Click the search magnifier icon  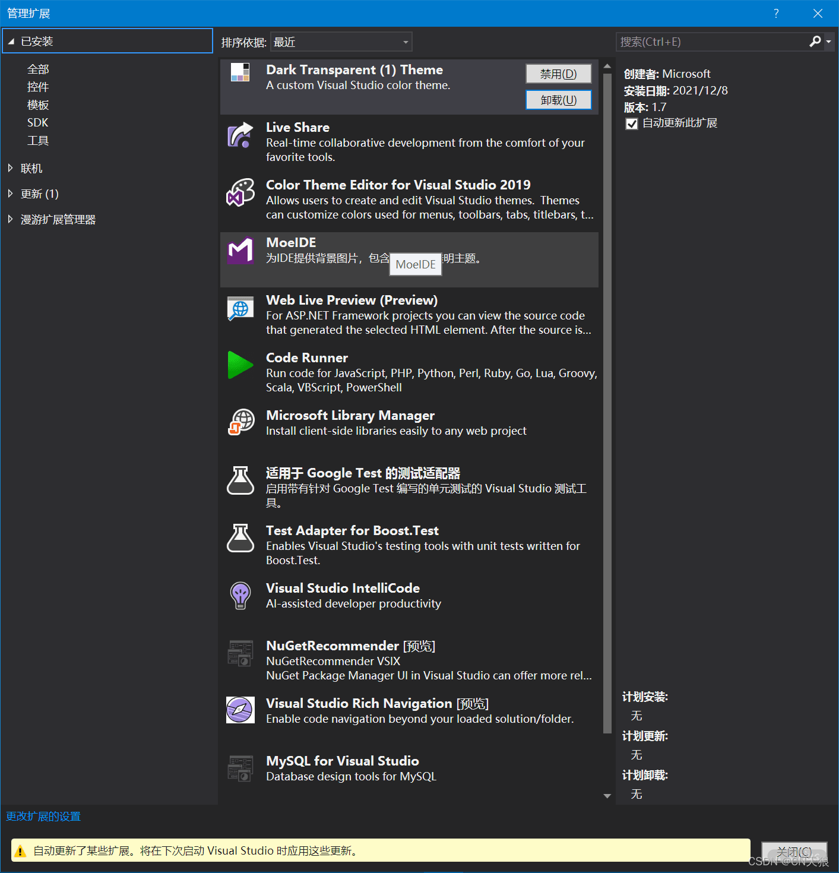815,41
